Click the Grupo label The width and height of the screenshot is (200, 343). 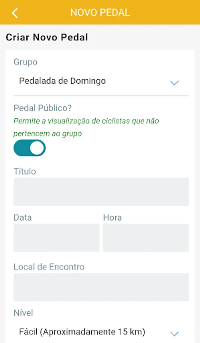point(25,62)
